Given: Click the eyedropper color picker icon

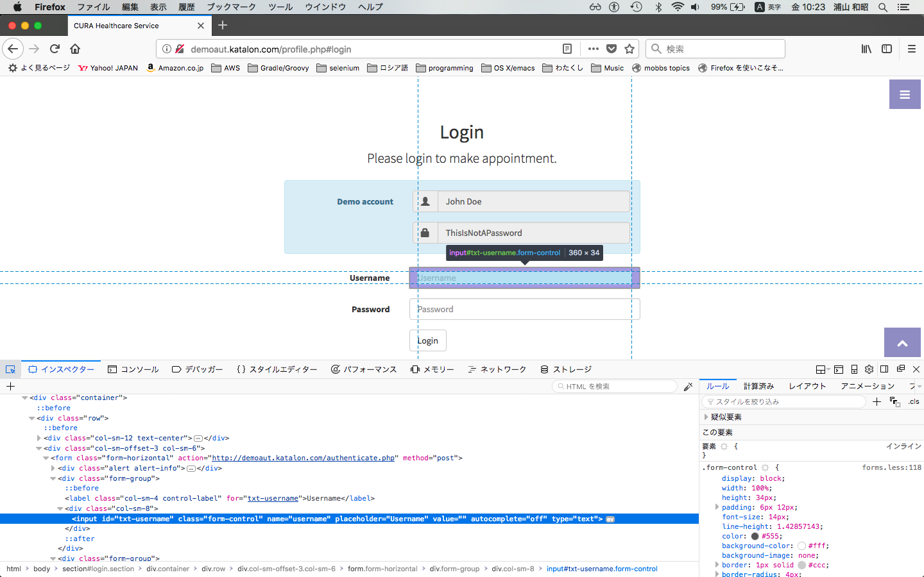Looking at the screenshot, I should tap(689, 387).
